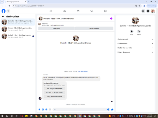The image size is (158, 118).
Task: Open the nine-dot Menu grid icon
Action: click(x=143, y=11)
